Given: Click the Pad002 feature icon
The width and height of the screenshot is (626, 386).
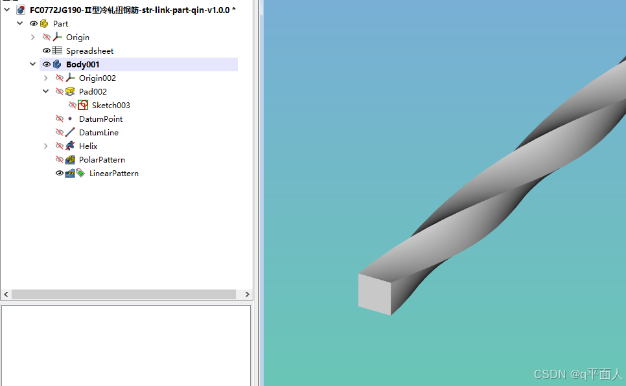Looking at the screenshot, I should point(70,91).
